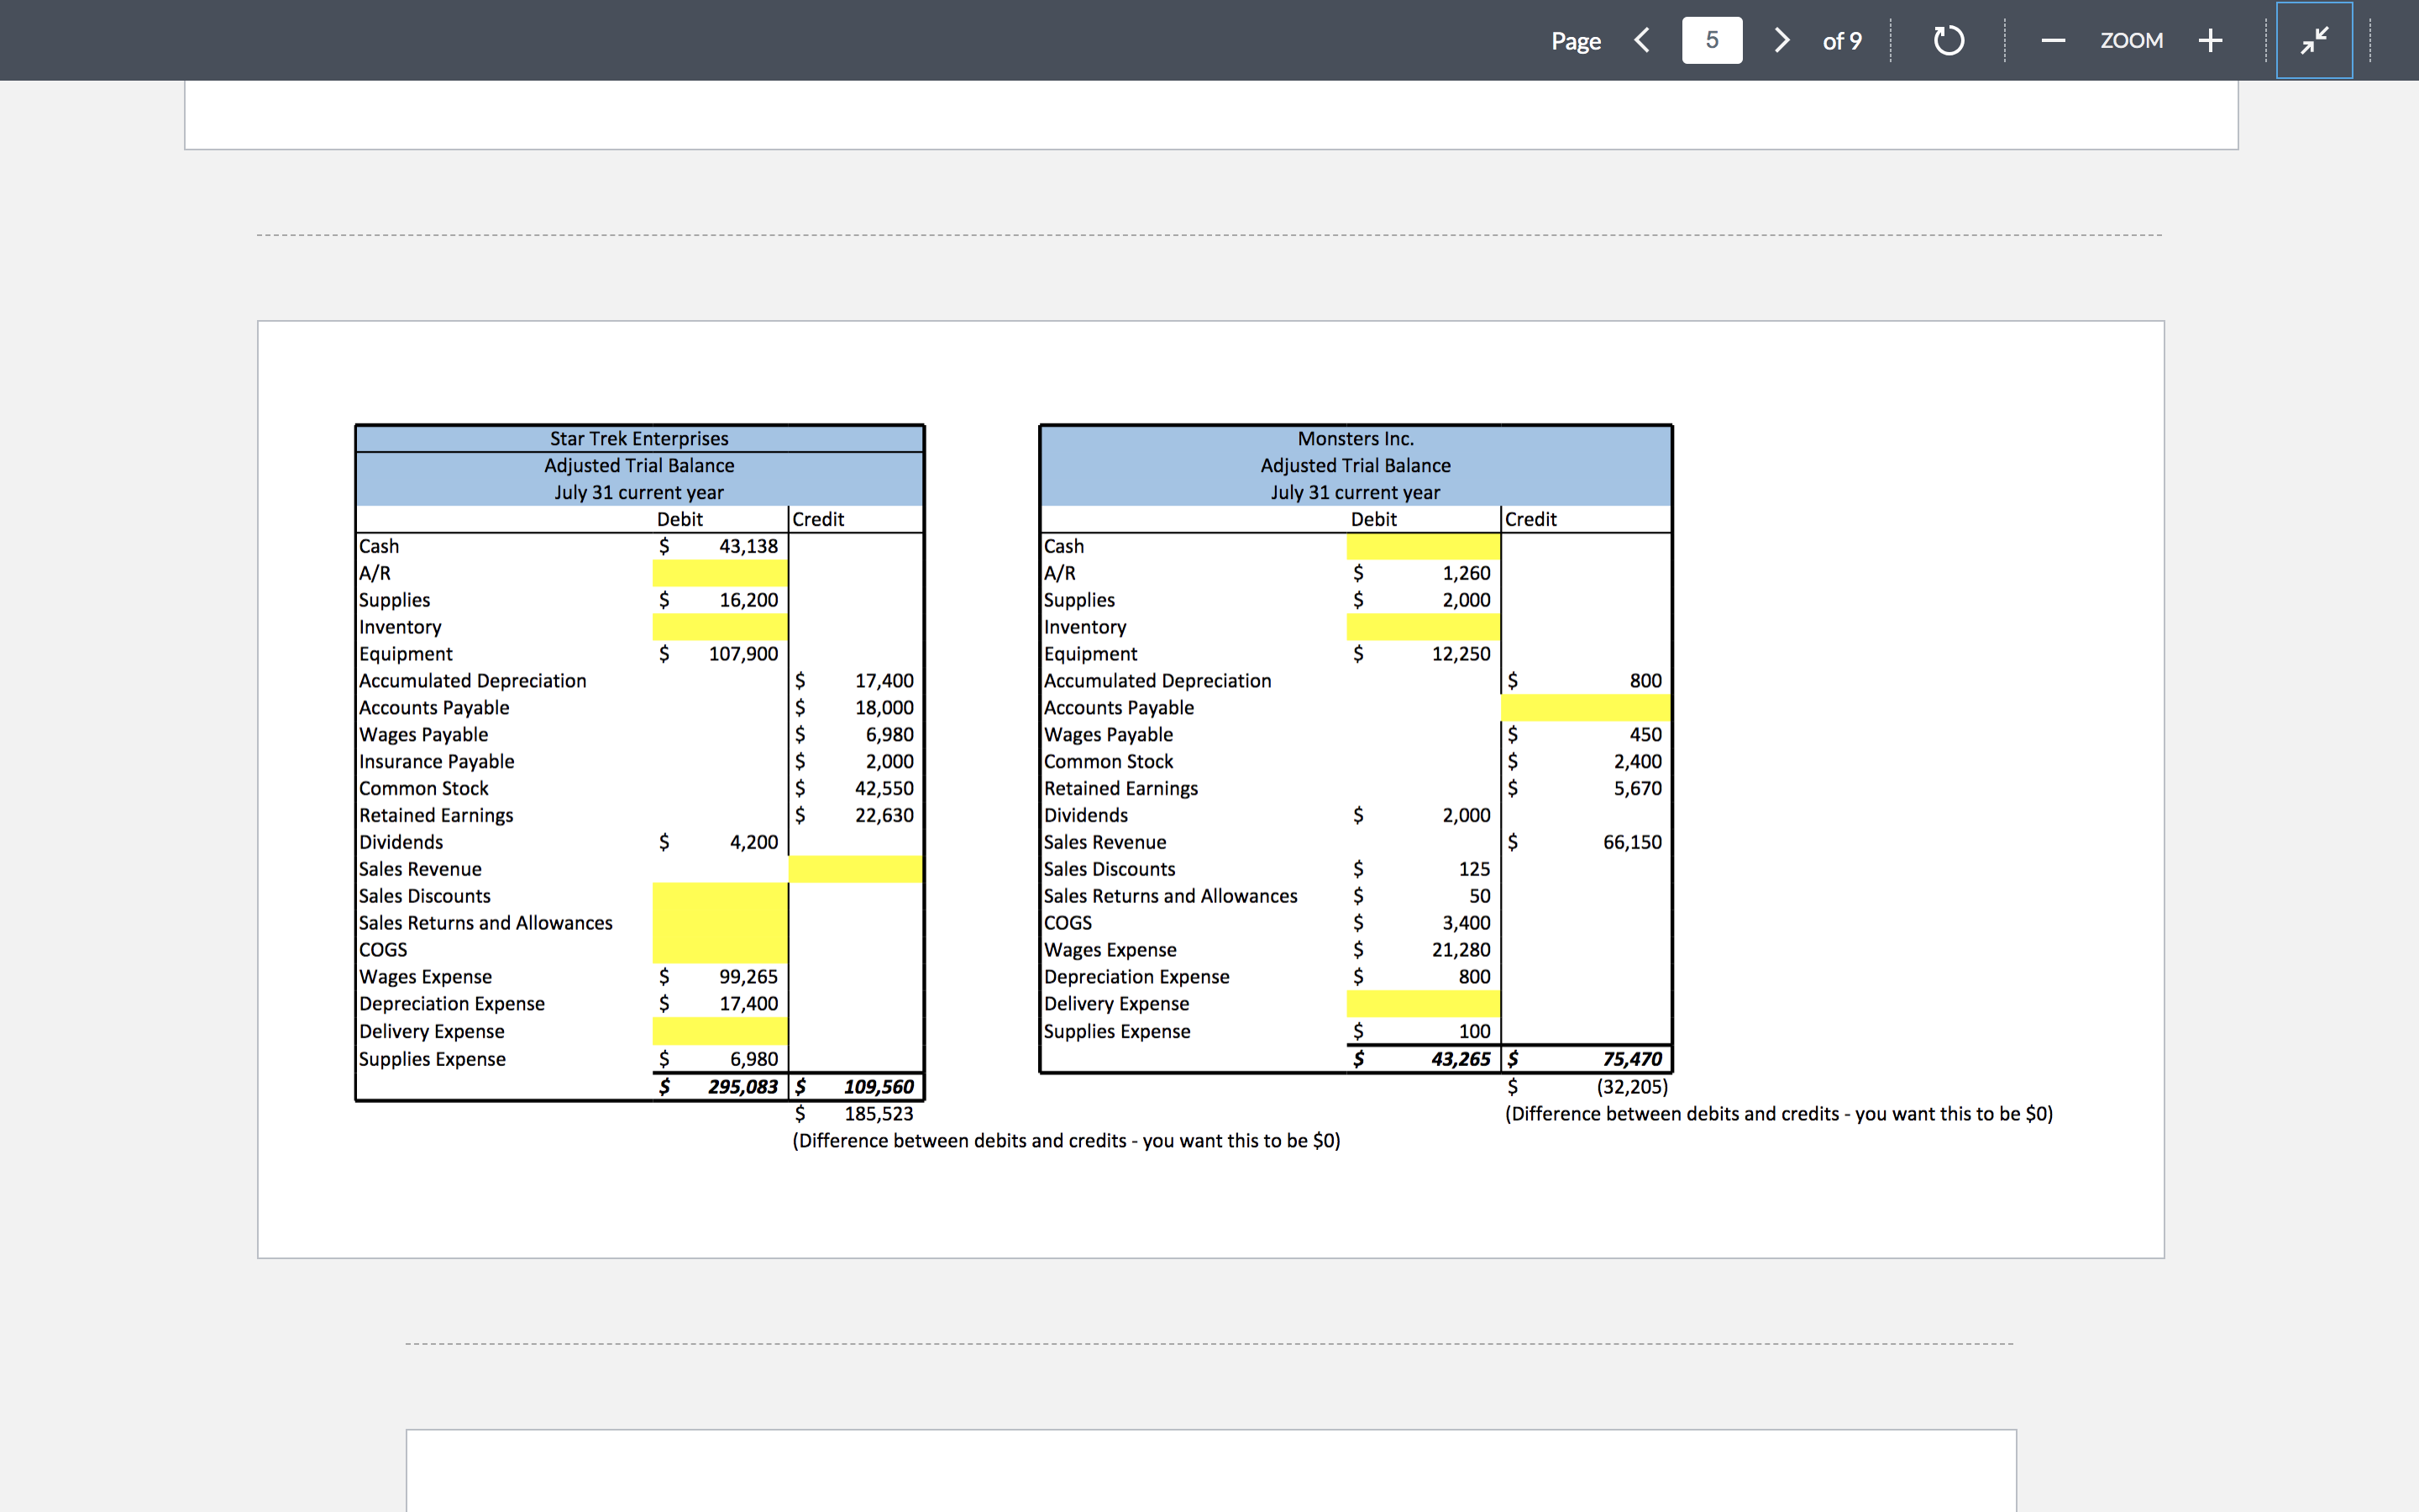Click the highlighted Star Trek A/R debit cell
The image size is (2419, 1512).
pos(720,573)
